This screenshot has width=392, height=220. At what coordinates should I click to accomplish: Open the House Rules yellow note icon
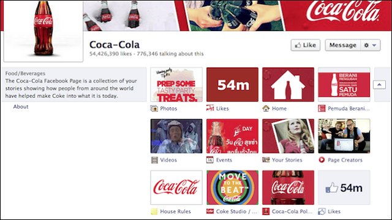coord(154,211)
